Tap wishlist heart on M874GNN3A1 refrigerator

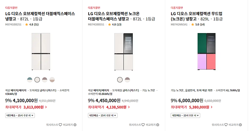226,125
